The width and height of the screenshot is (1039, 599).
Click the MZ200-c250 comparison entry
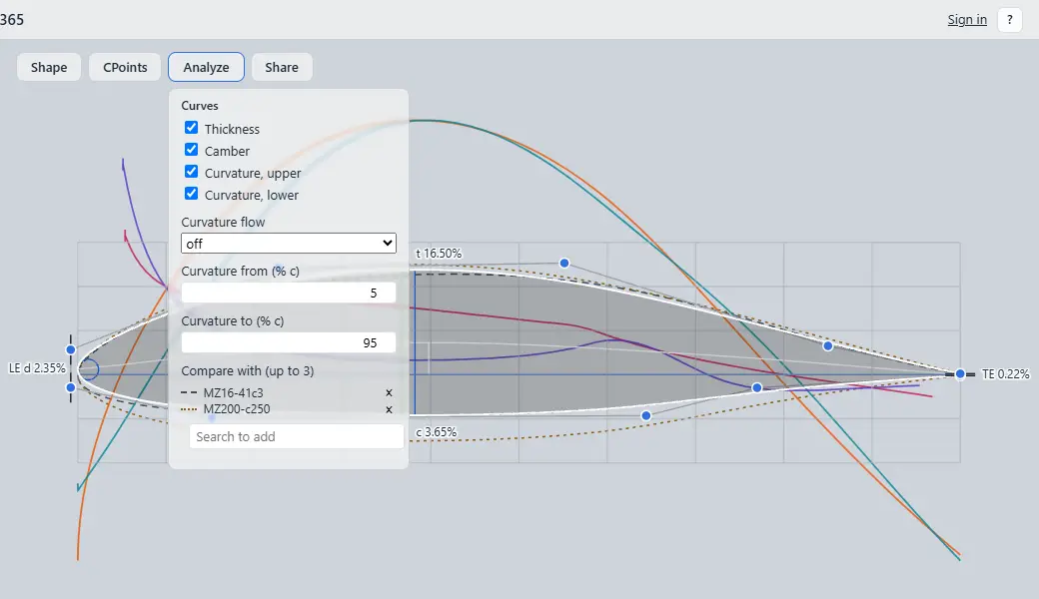[x=237, y=409]
